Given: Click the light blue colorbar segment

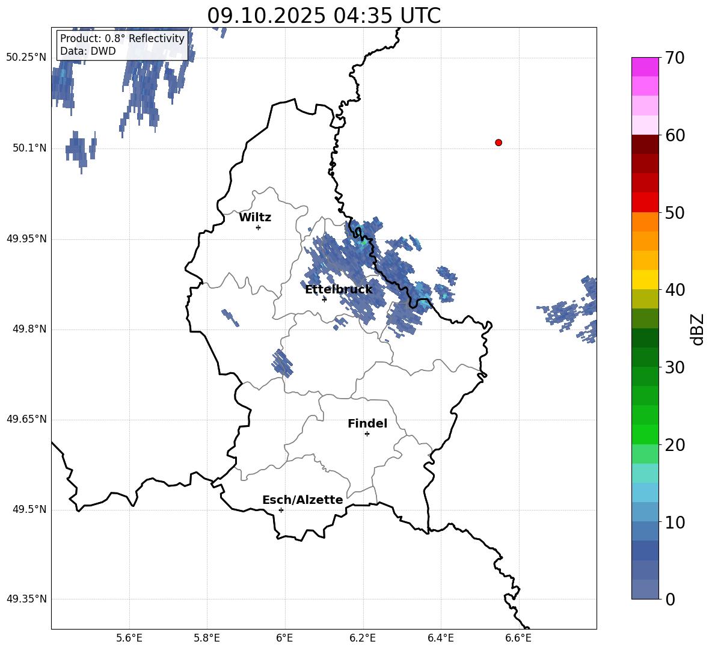Looking at the screenshot, I should coord(645,492).
